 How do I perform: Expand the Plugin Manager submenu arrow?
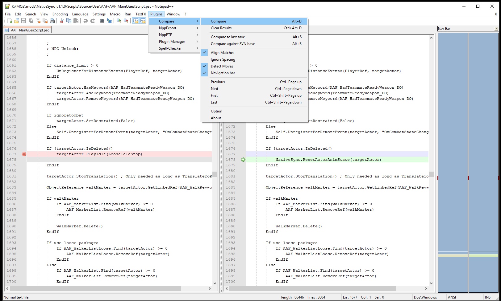(197, 42)
